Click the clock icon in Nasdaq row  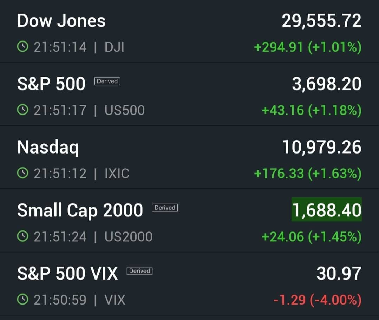tap(23, 173)
